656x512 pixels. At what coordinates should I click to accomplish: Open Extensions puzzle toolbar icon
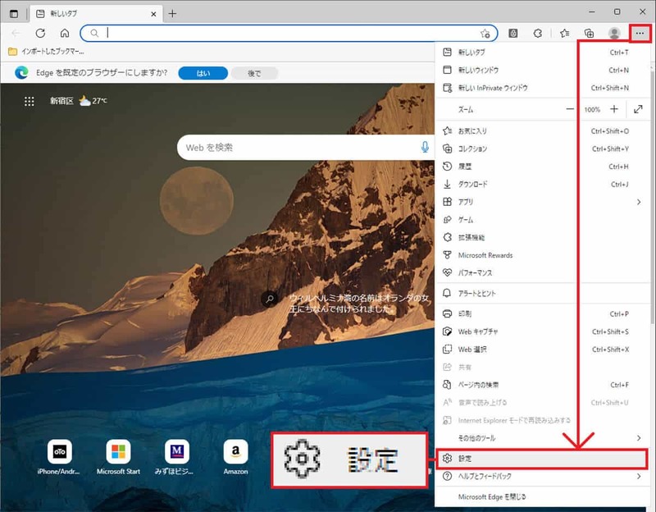[x=538, y=33]
